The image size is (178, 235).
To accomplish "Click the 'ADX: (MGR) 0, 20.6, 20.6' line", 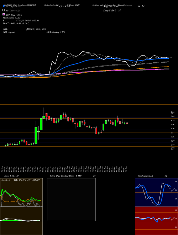I will (x=25, y=29).
